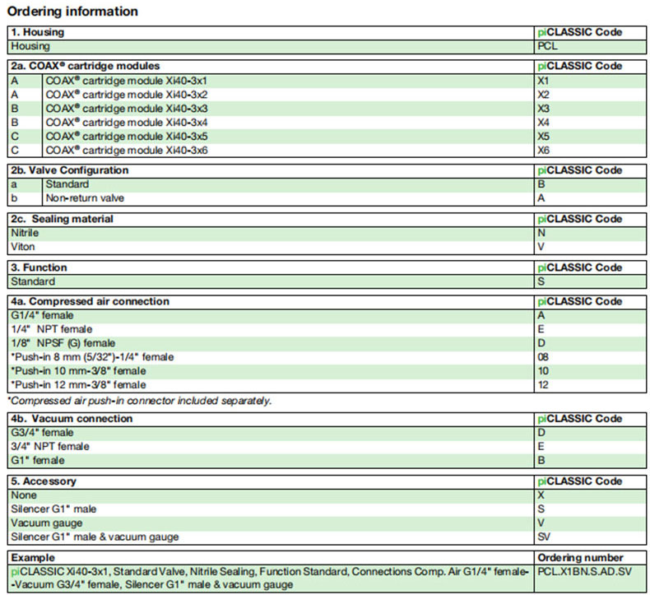
Task: Click the X3 cartridge code cell
Action: click(543, 109)
